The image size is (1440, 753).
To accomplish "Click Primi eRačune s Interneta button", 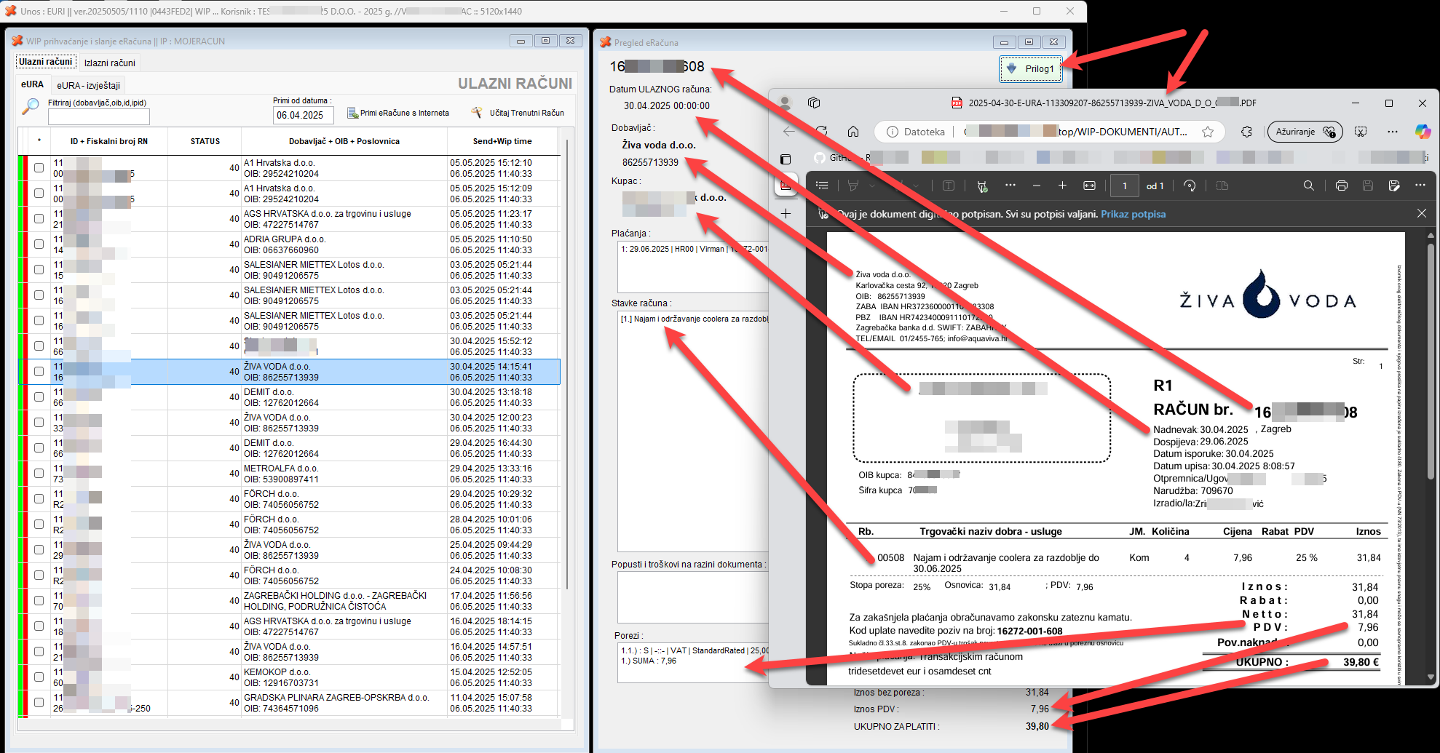I will click(398, 113).
